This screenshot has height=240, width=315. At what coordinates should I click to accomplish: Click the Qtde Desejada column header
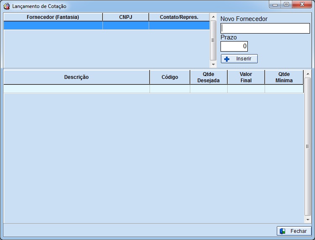[208, 77]
